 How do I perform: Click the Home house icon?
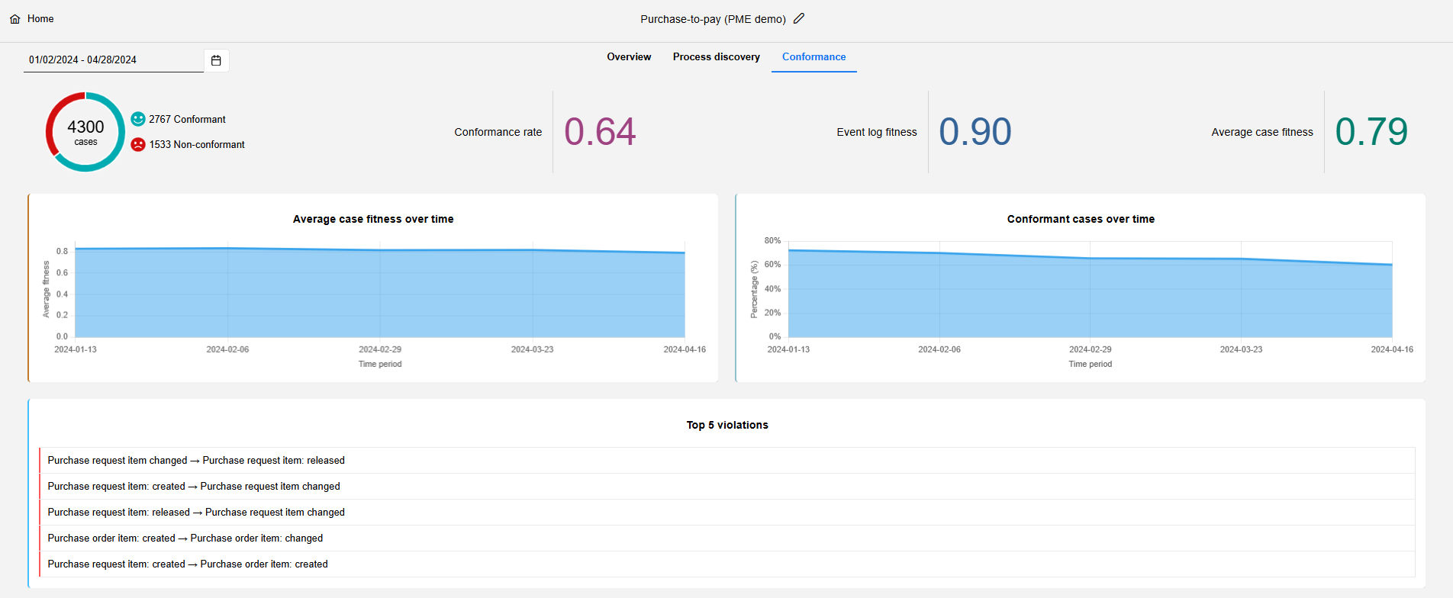(15, 19)
